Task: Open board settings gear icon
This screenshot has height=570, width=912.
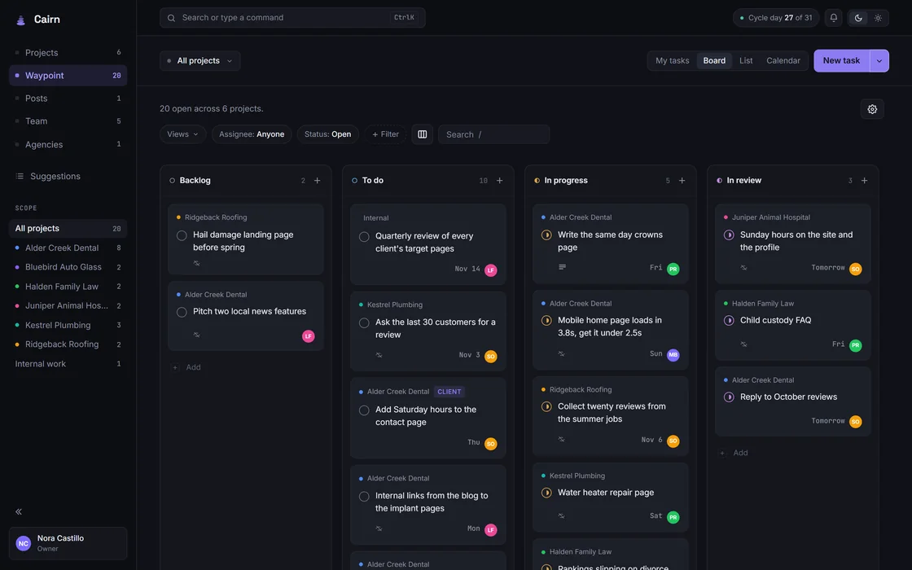Action: tap(872, 109)
